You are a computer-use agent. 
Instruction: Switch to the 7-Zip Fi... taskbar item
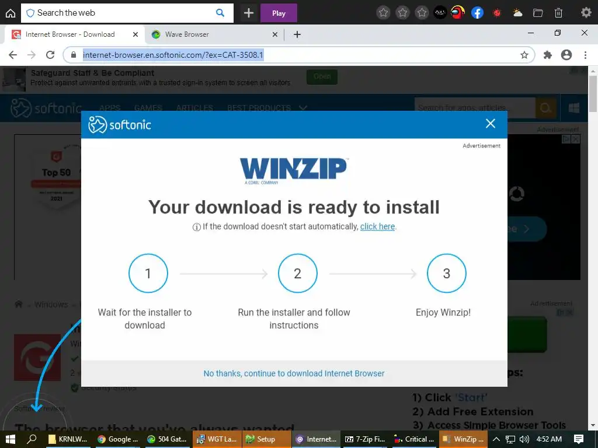[x=364, y=439]
